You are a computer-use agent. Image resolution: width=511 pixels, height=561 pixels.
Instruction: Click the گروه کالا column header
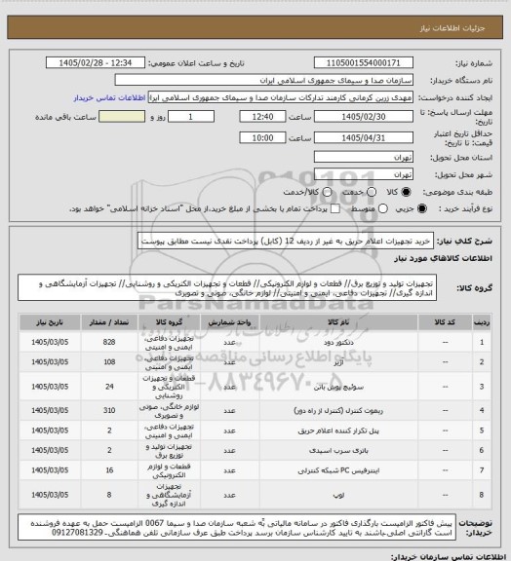pos(169,322)
